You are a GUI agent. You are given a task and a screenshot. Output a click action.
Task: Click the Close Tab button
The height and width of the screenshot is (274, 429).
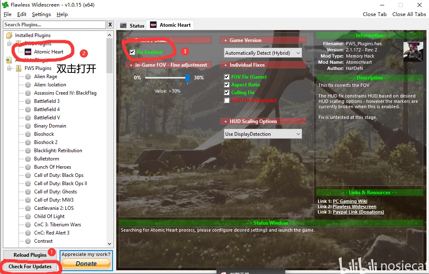click(375, 14)
